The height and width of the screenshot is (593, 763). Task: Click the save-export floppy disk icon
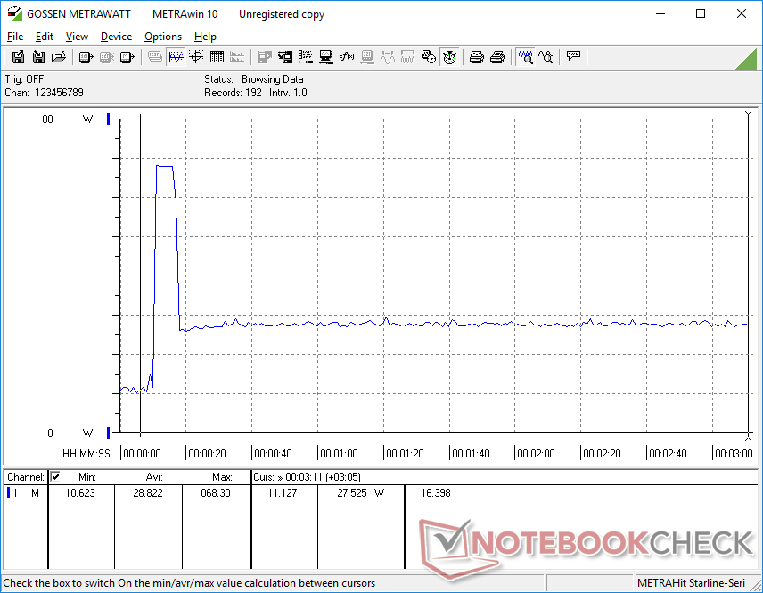pos(18,57)
